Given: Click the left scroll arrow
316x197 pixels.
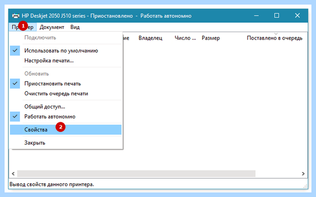Looking at the screenshot, I should coord(13,174).
